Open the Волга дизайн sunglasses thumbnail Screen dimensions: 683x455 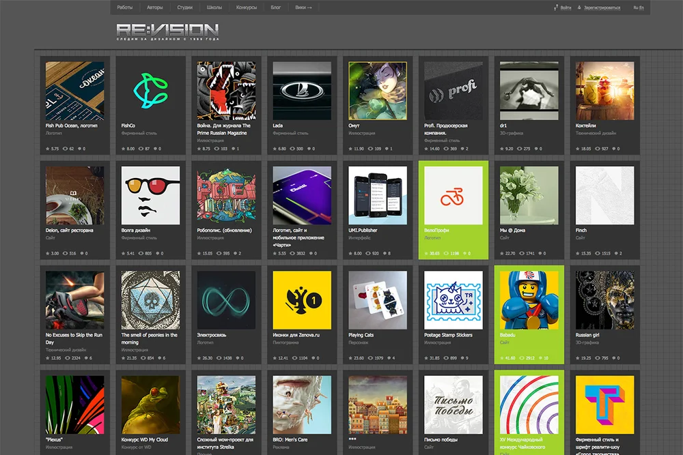pos(151,195)
